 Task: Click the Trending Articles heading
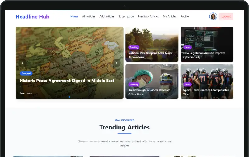(x=125, y=127)
